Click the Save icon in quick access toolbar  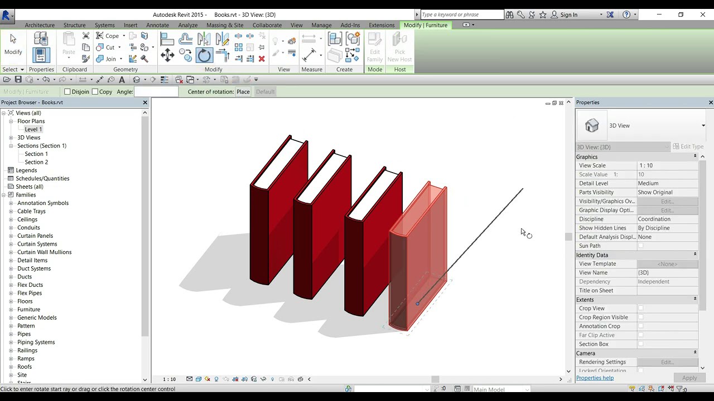(x=18, y=80)
